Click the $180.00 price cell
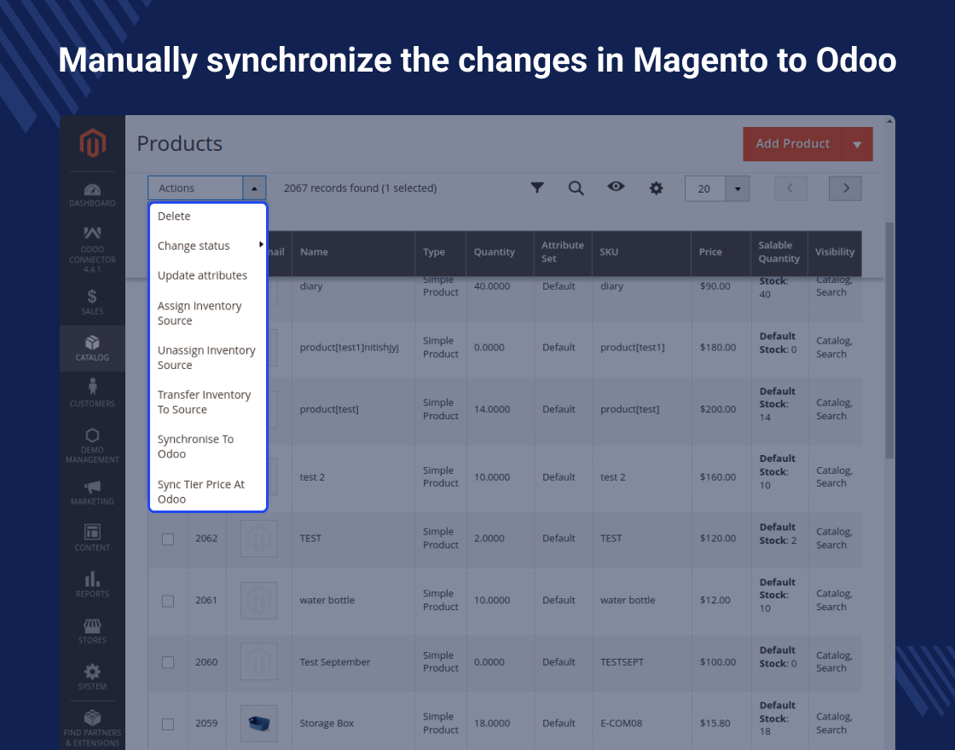955x750 pixels. click(718, 348)
